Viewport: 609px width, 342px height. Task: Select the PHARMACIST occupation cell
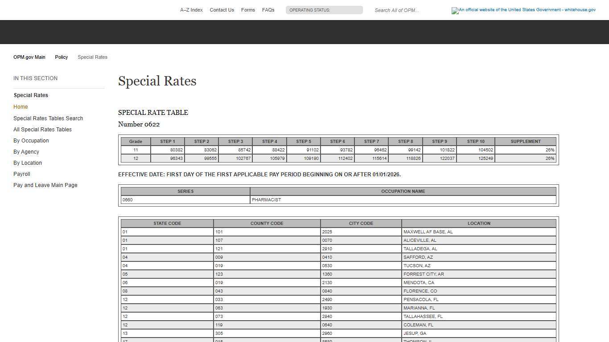click(x=403, y=199)
